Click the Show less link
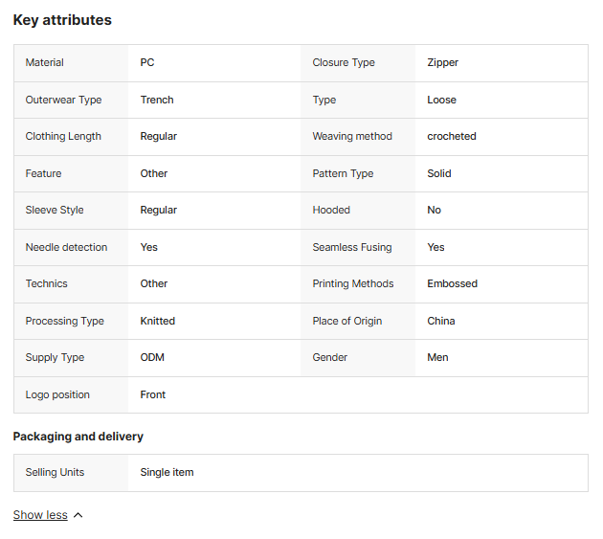Screen dimensions: 603x539 tap(40, 515)
